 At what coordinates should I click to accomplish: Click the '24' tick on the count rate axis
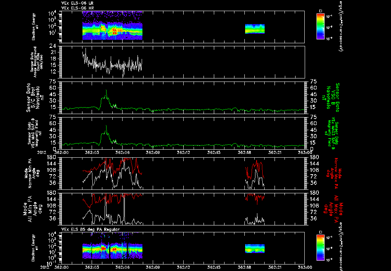[x=53, y=46]
